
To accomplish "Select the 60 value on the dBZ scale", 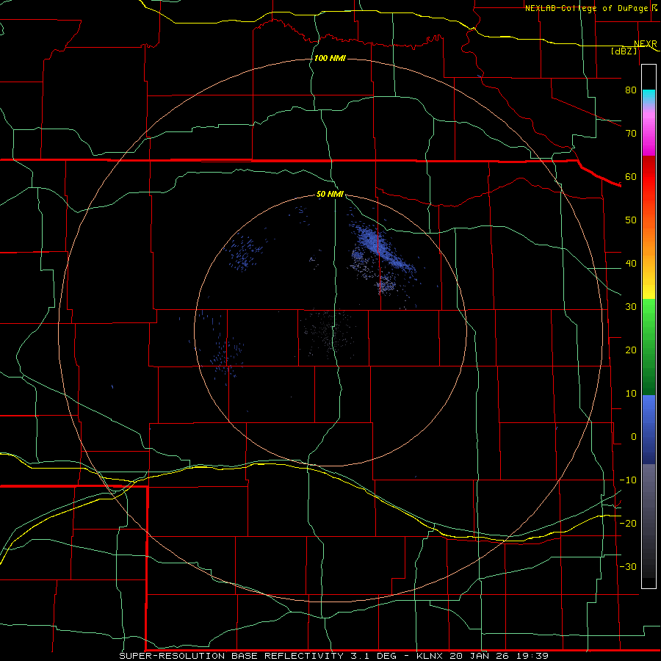I will pos(631,176).
